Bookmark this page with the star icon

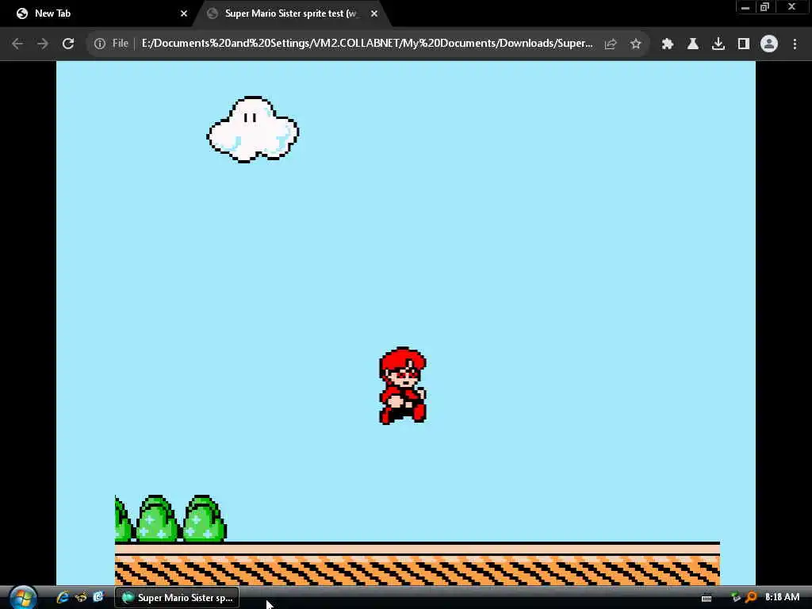pyautogui.click(x=636, y=44)
